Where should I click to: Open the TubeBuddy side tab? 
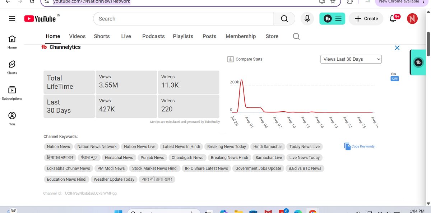click(418, 62)
